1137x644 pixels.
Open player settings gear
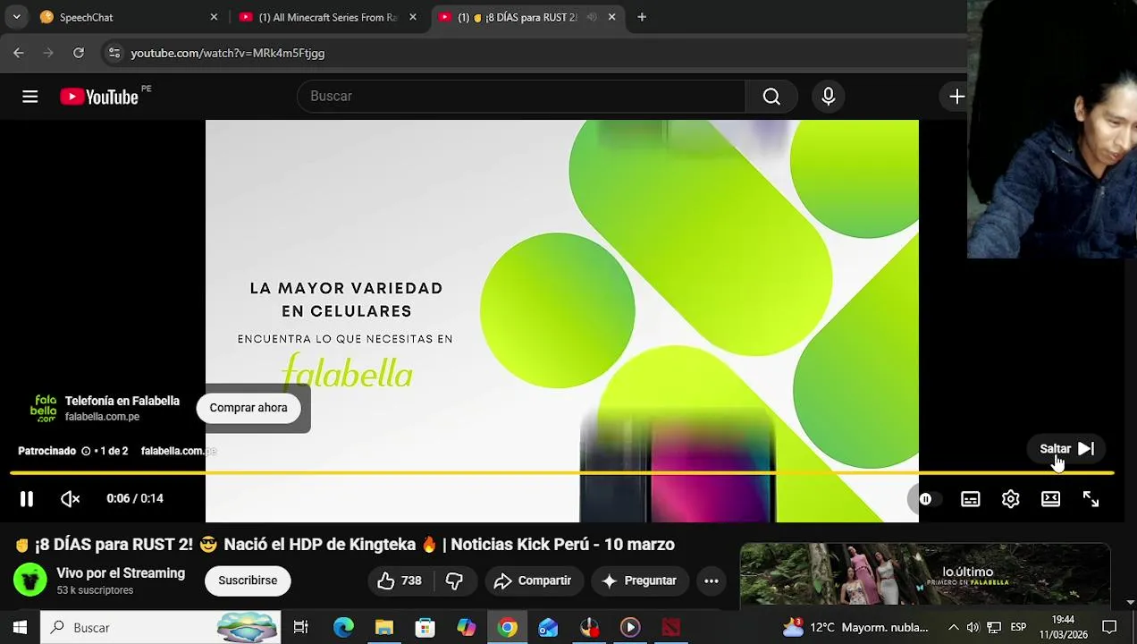1011,499
